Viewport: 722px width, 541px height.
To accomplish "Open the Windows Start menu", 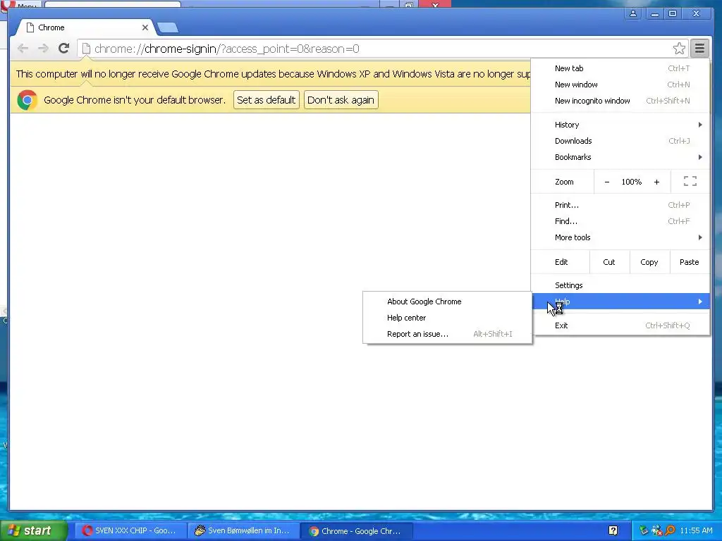I will coord(34,530).
